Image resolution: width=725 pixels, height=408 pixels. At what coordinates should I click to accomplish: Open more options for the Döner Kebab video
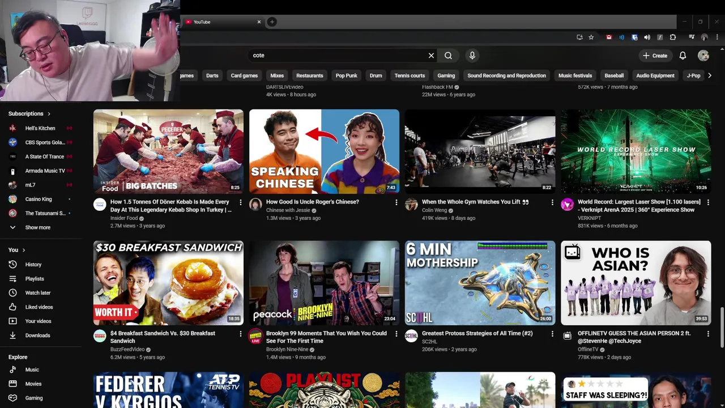(x=240, y=202)
